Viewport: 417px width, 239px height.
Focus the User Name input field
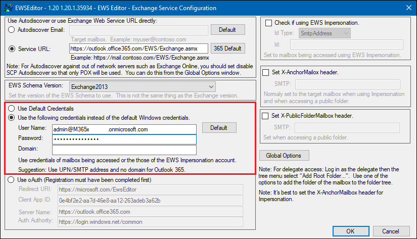click(124, 129)
